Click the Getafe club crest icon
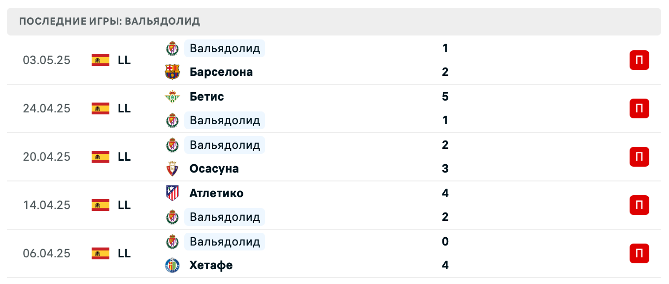669x284 pixels. [172, 265]
